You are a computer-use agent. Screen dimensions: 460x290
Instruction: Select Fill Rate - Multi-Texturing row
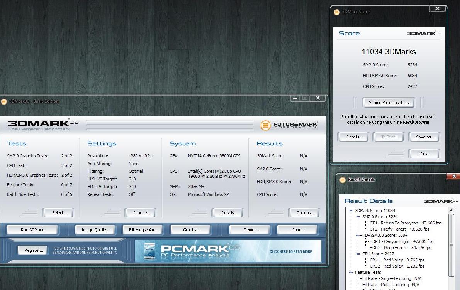390,285
